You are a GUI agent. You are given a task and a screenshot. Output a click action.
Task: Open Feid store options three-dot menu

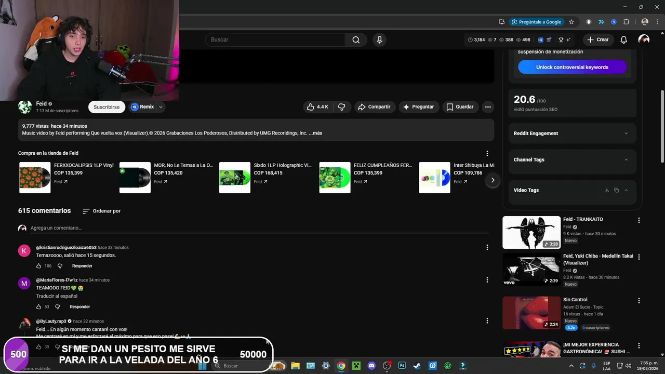487,153
